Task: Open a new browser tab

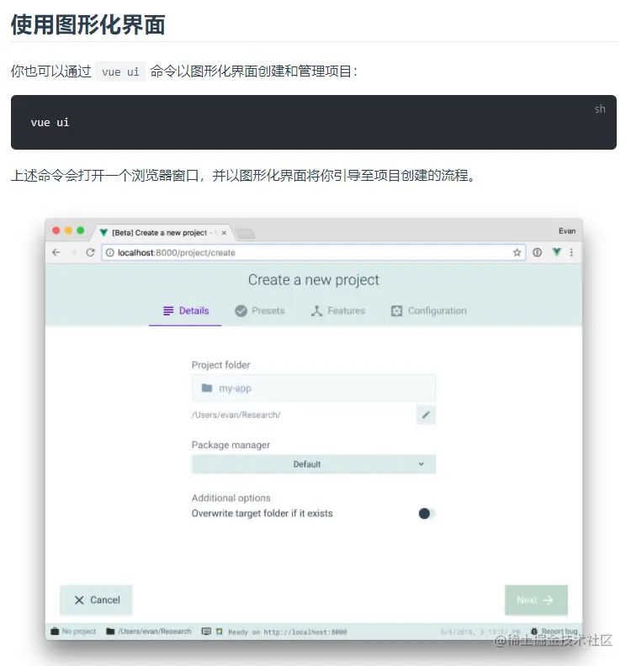Action: 245,233
